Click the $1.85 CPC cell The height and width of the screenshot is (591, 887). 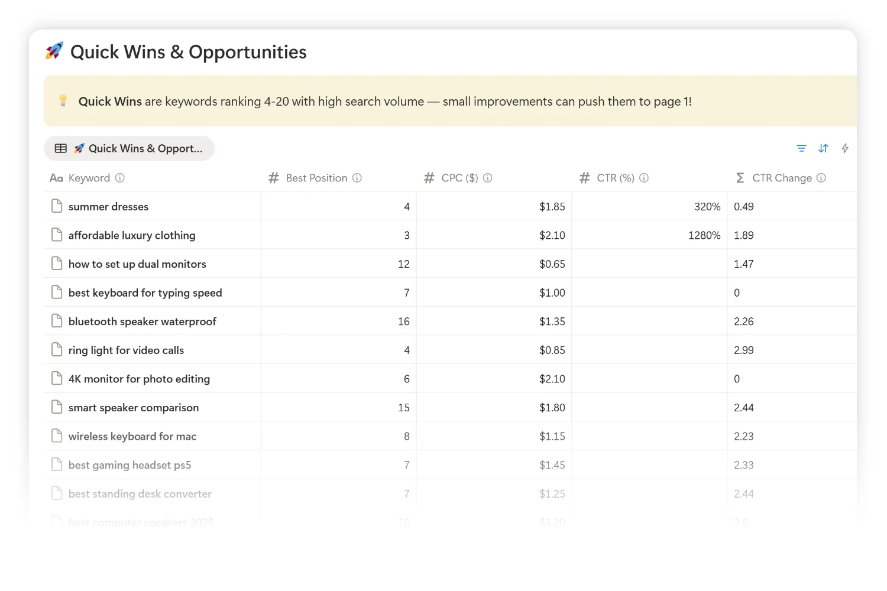click(494, 206)
